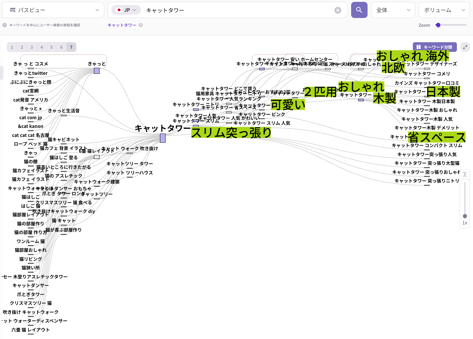Open the ボリューム dropdown
The height and width of the screenshot is (339, 473).
(x=444, y=10)
